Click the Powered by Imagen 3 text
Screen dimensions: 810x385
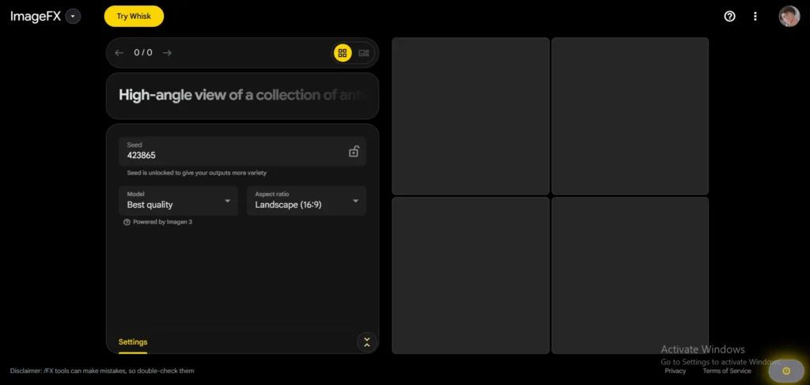pos(163,222)
